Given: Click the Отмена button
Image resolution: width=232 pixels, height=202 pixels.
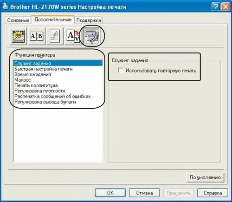Looking at the screenshot, I should click(x=144, y=193).
